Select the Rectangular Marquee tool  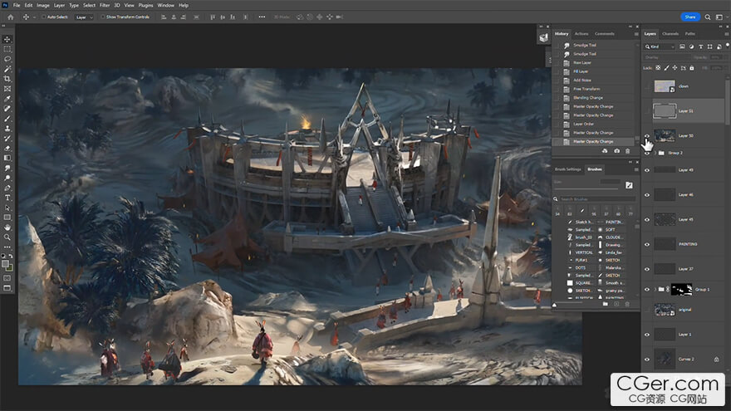(7, 49)
